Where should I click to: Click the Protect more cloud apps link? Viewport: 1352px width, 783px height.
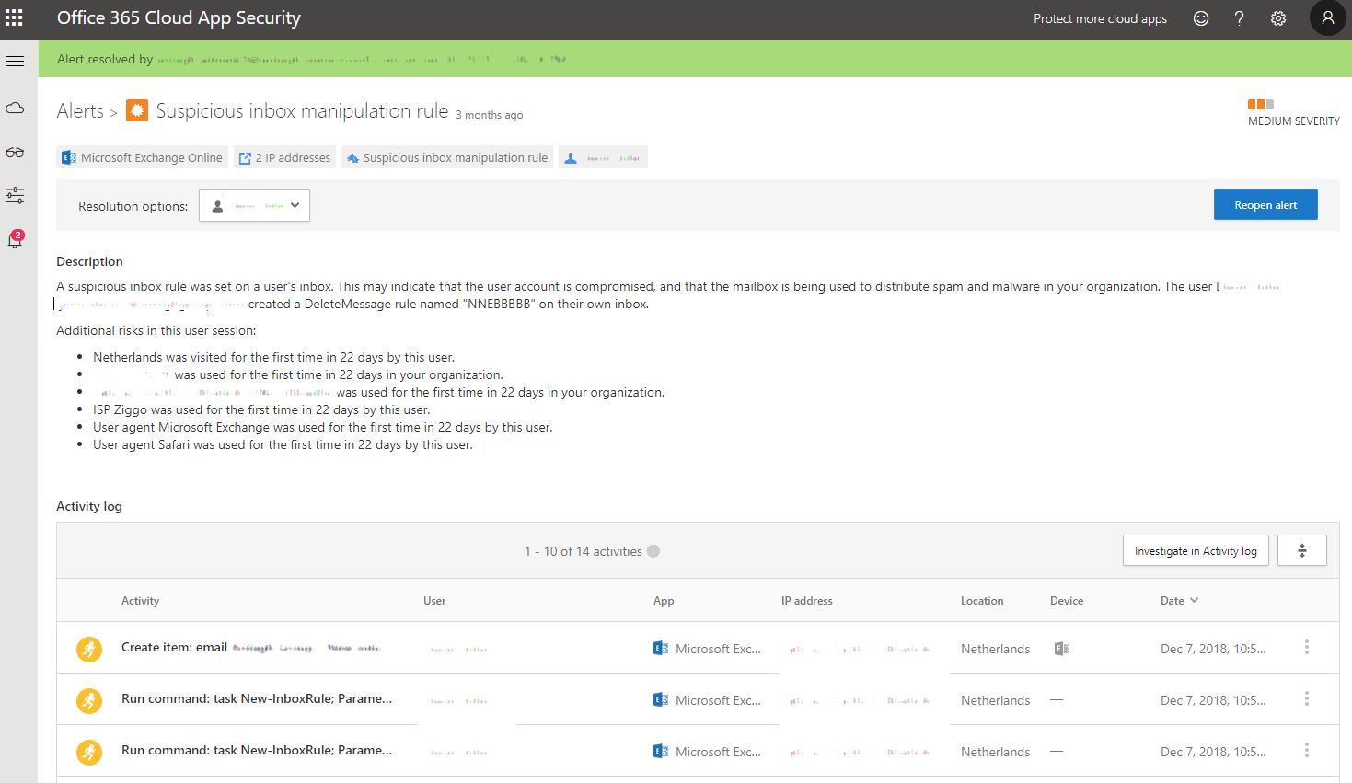tap(1100, 18)
